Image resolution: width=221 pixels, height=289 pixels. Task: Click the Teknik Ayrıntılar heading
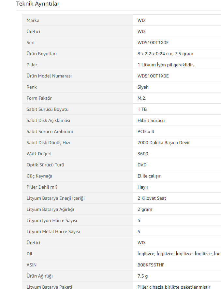coord(38,4)
